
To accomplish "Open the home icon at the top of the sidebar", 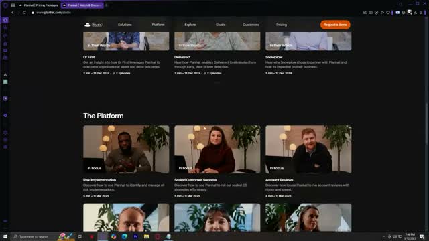I will pos(5,20).
